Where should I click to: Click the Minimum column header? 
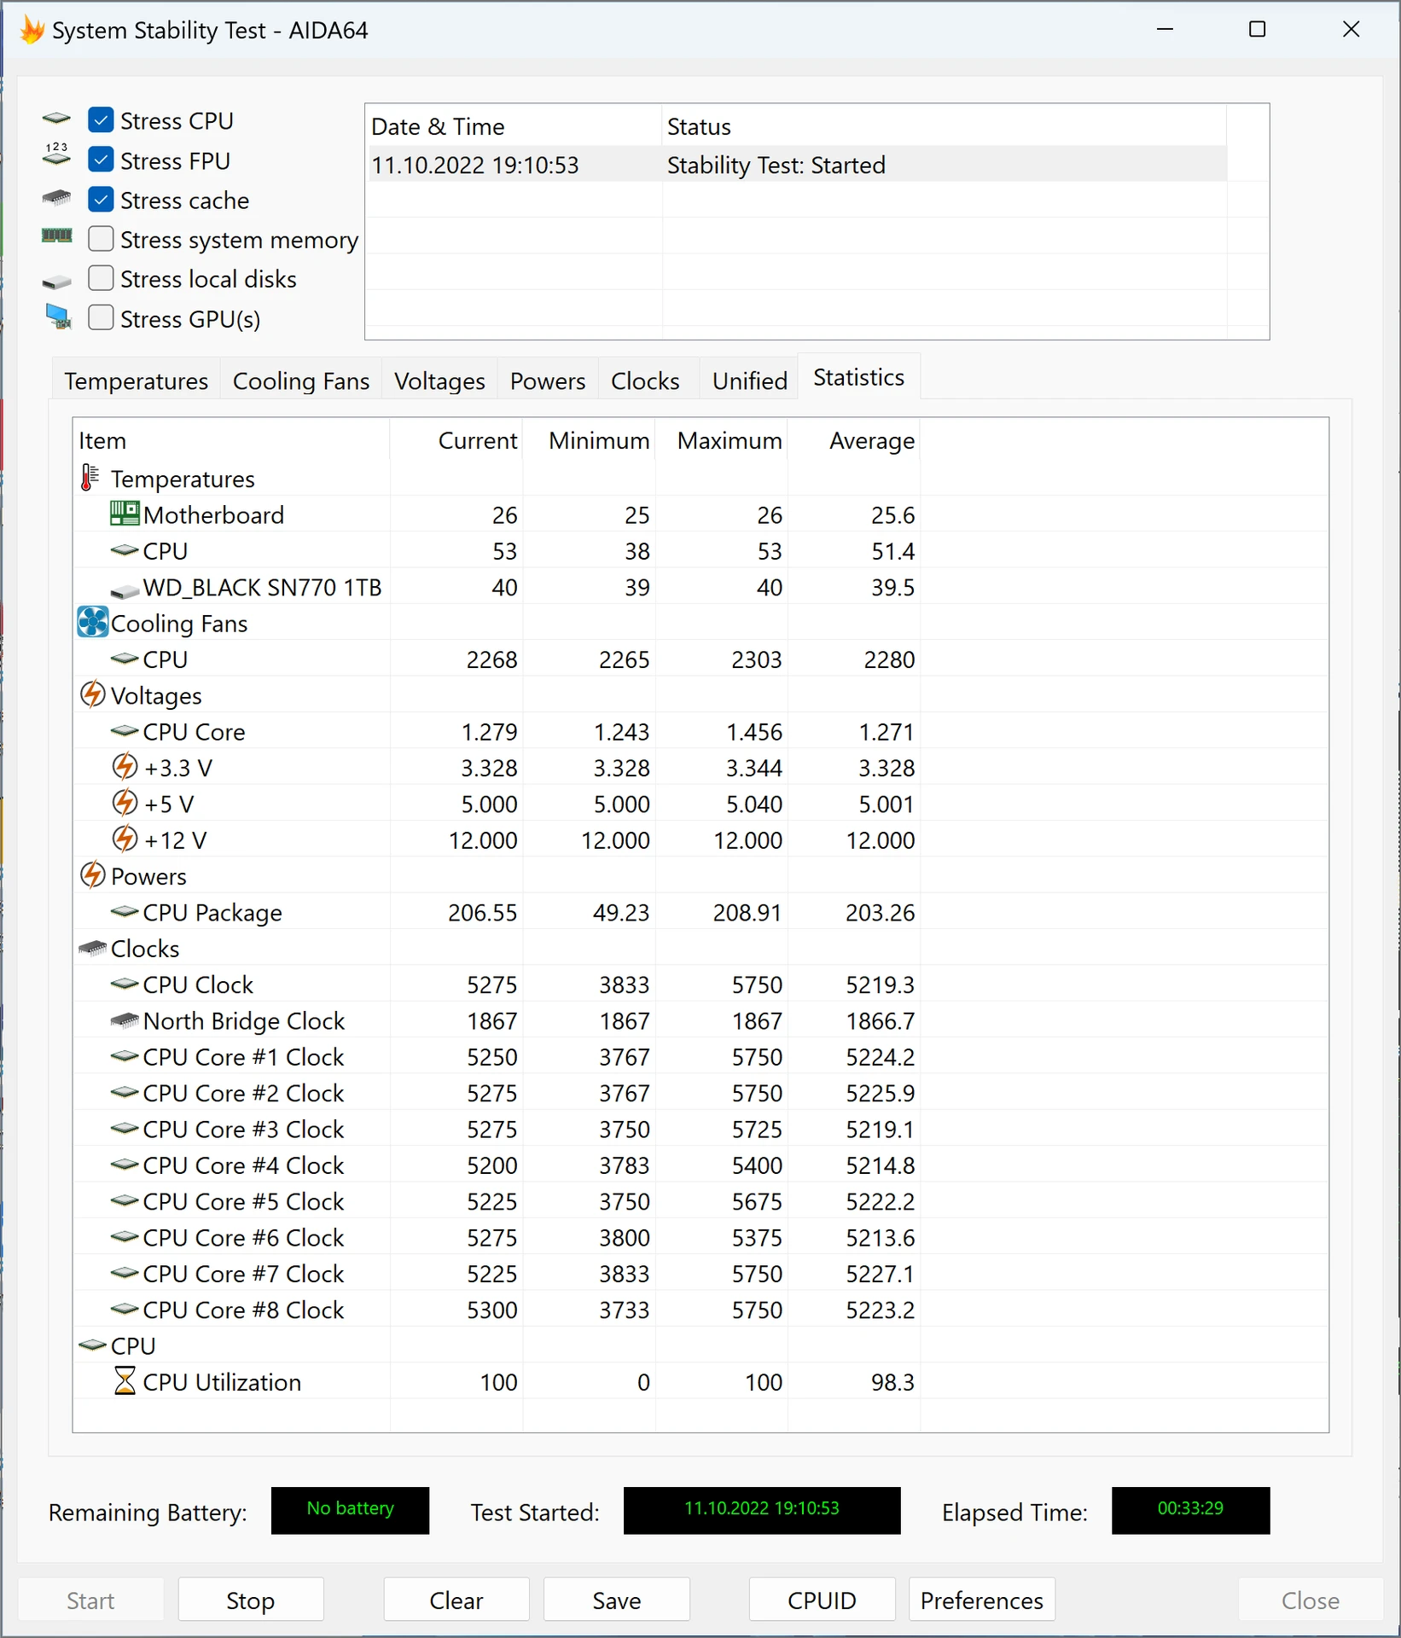[590, 440]
